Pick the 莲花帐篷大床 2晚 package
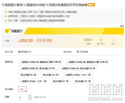Screen dimensions: 125x103 click(x=50, y=75)
